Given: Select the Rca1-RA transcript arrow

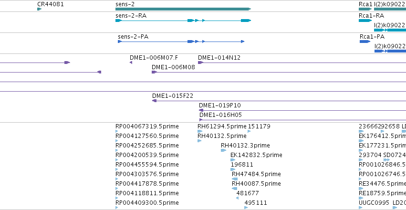Looking at the screenshot, I should (x=365, y=21).
